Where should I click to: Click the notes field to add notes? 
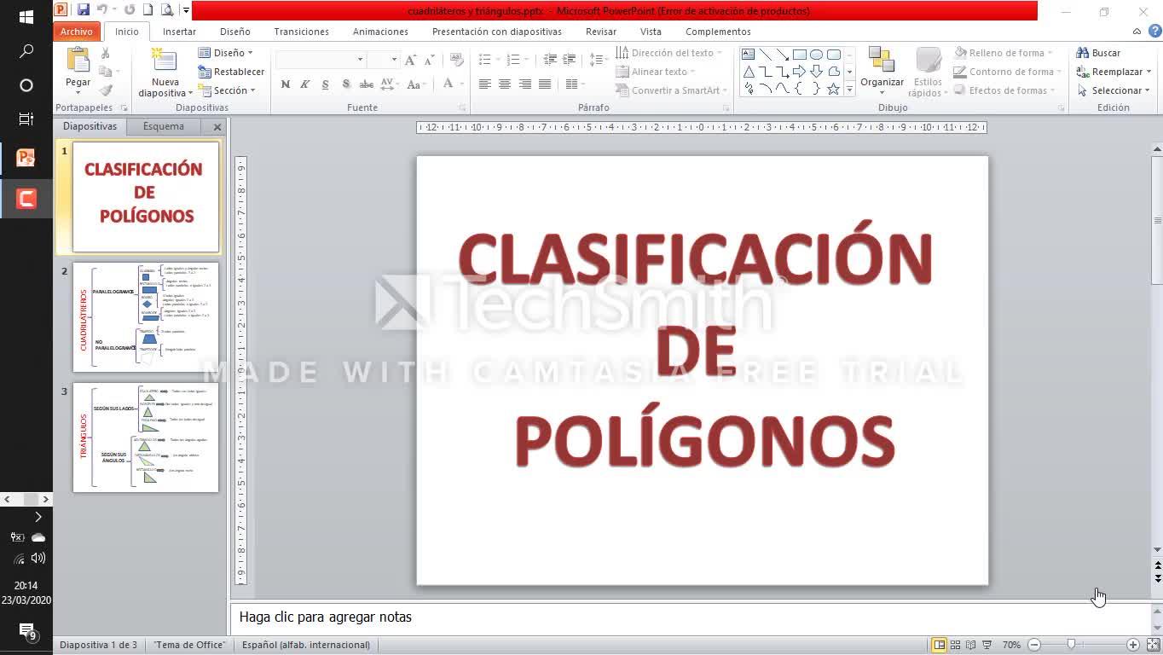691,617
